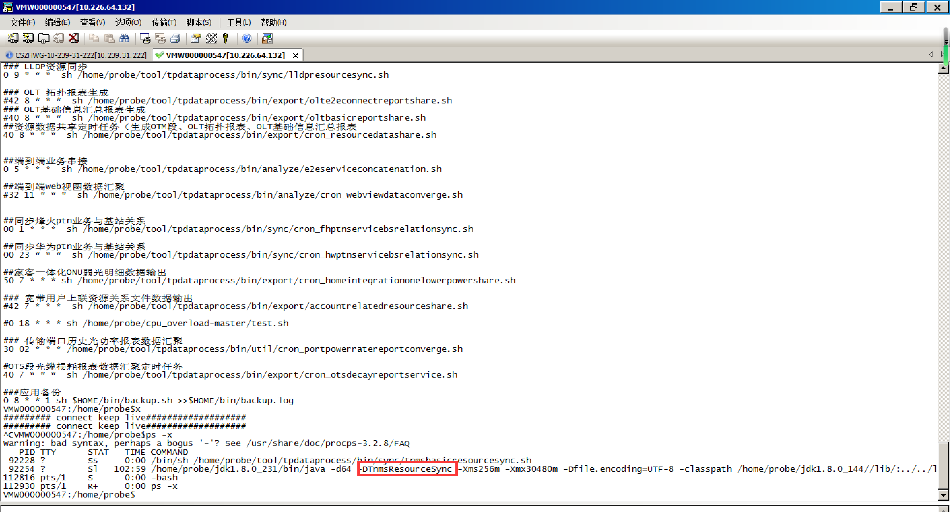Click the blue status icon on CSZHWG tab
Screen dimensions: 950x512
(x=9, y=55)
